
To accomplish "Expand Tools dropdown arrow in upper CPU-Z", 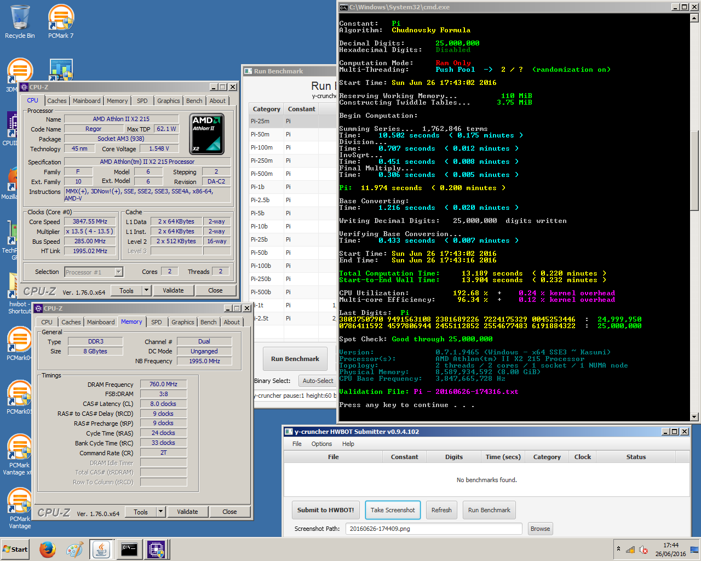I will click(146, 290).
